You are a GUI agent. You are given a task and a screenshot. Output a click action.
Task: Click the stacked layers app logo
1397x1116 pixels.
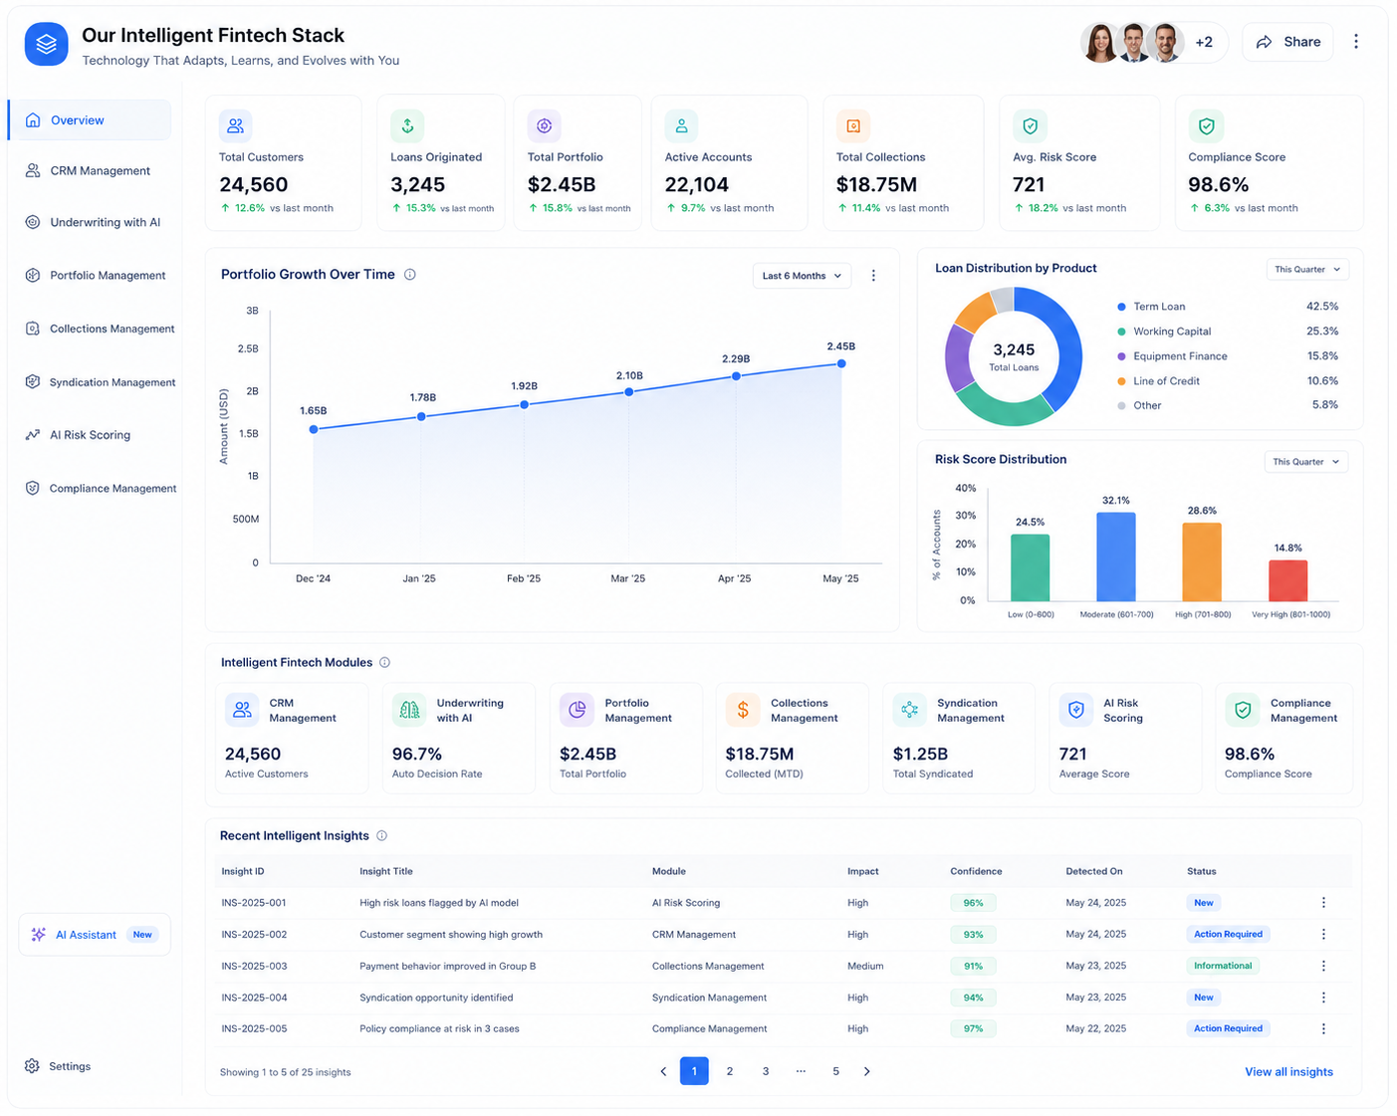[x=46, y=45]
